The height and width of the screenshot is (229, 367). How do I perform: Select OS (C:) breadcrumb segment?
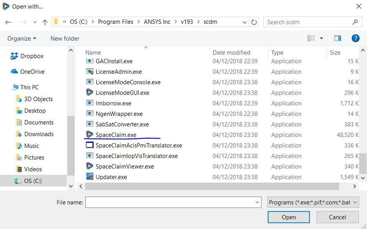pos(79,22)
